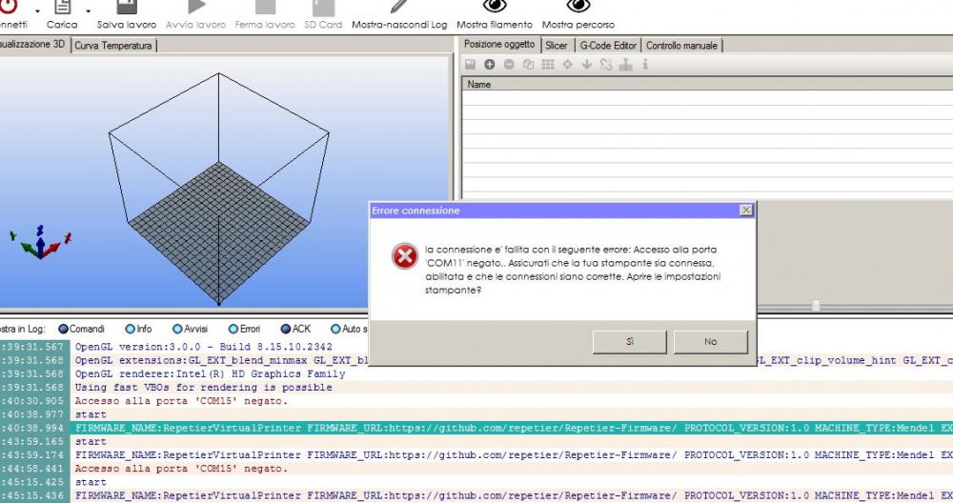Screen dimensions: 953x503
Task: Click the Carica file icon
Action: [63, 6]
